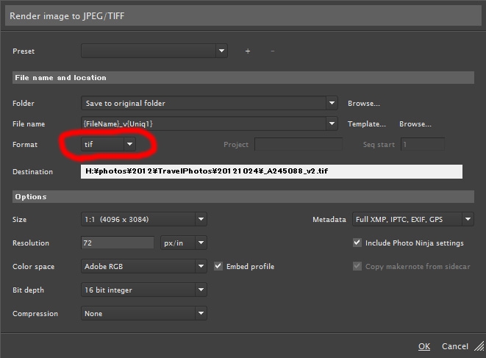
Task: Click the plus icon to add preset
Action: click(248, 51)
